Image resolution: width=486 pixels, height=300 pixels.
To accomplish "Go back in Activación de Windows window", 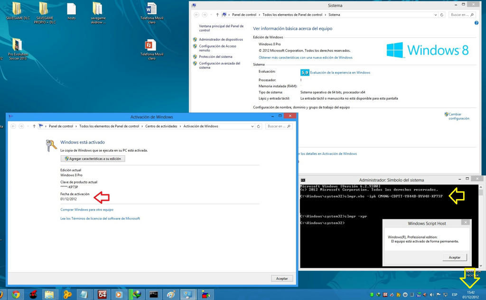I will tap(13, 127).
